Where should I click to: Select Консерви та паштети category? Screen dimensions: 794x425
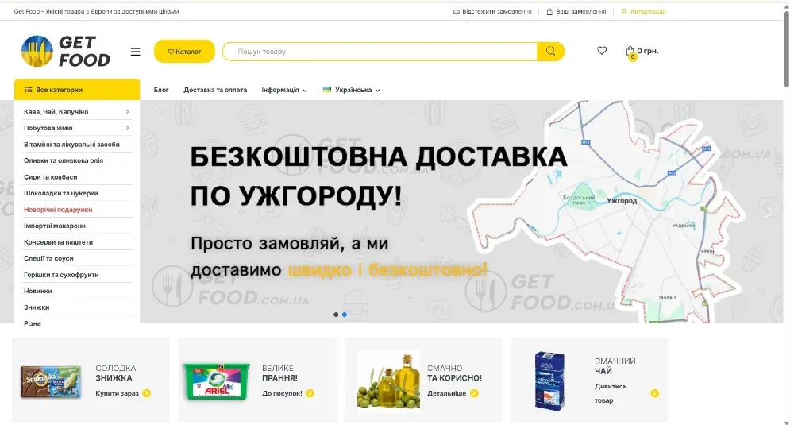coord(58,242)
